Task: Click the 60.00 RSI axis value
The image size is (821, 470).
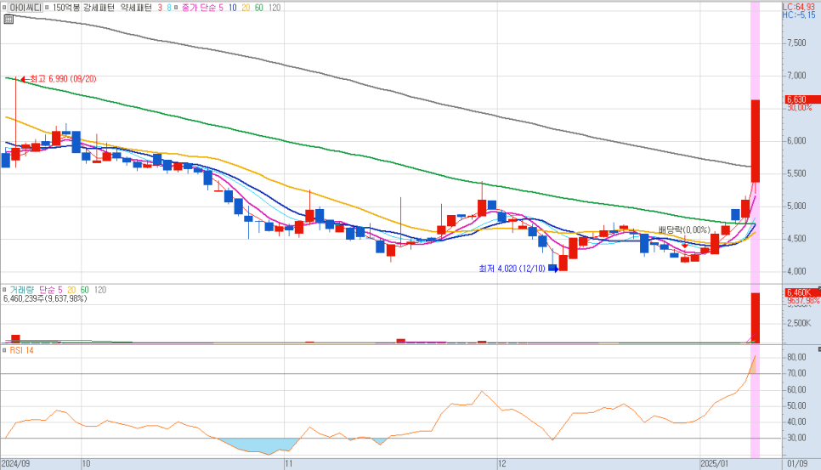Action: coord(797,389)
